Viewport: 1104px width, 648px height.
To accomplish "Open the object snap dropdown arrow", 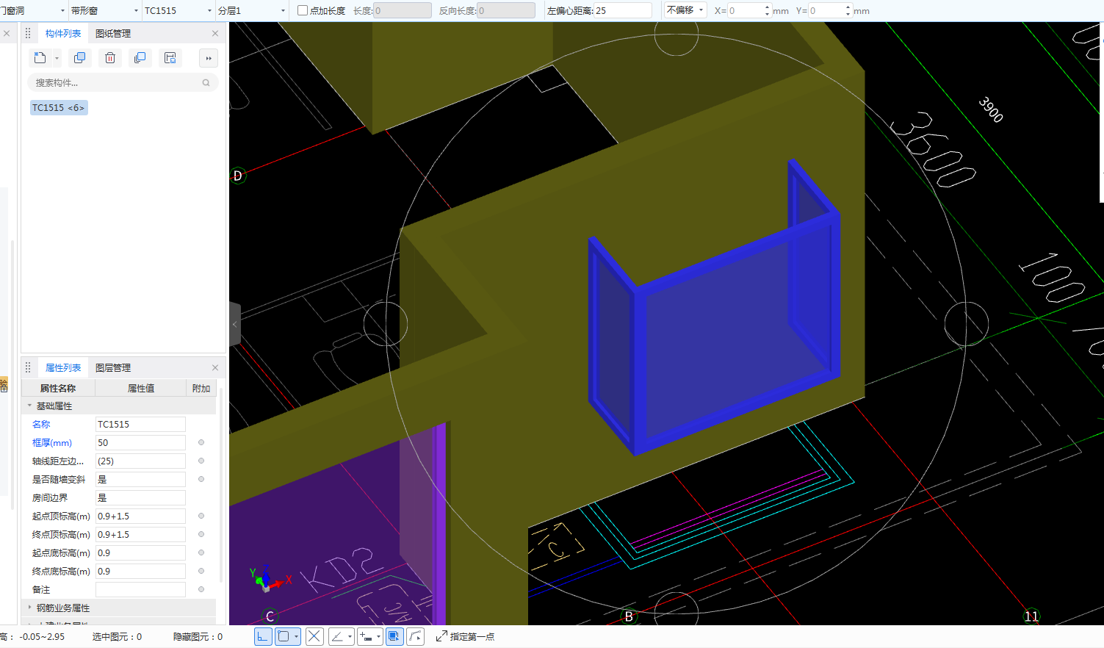I will pyautogui.click(x=297, y=637).
